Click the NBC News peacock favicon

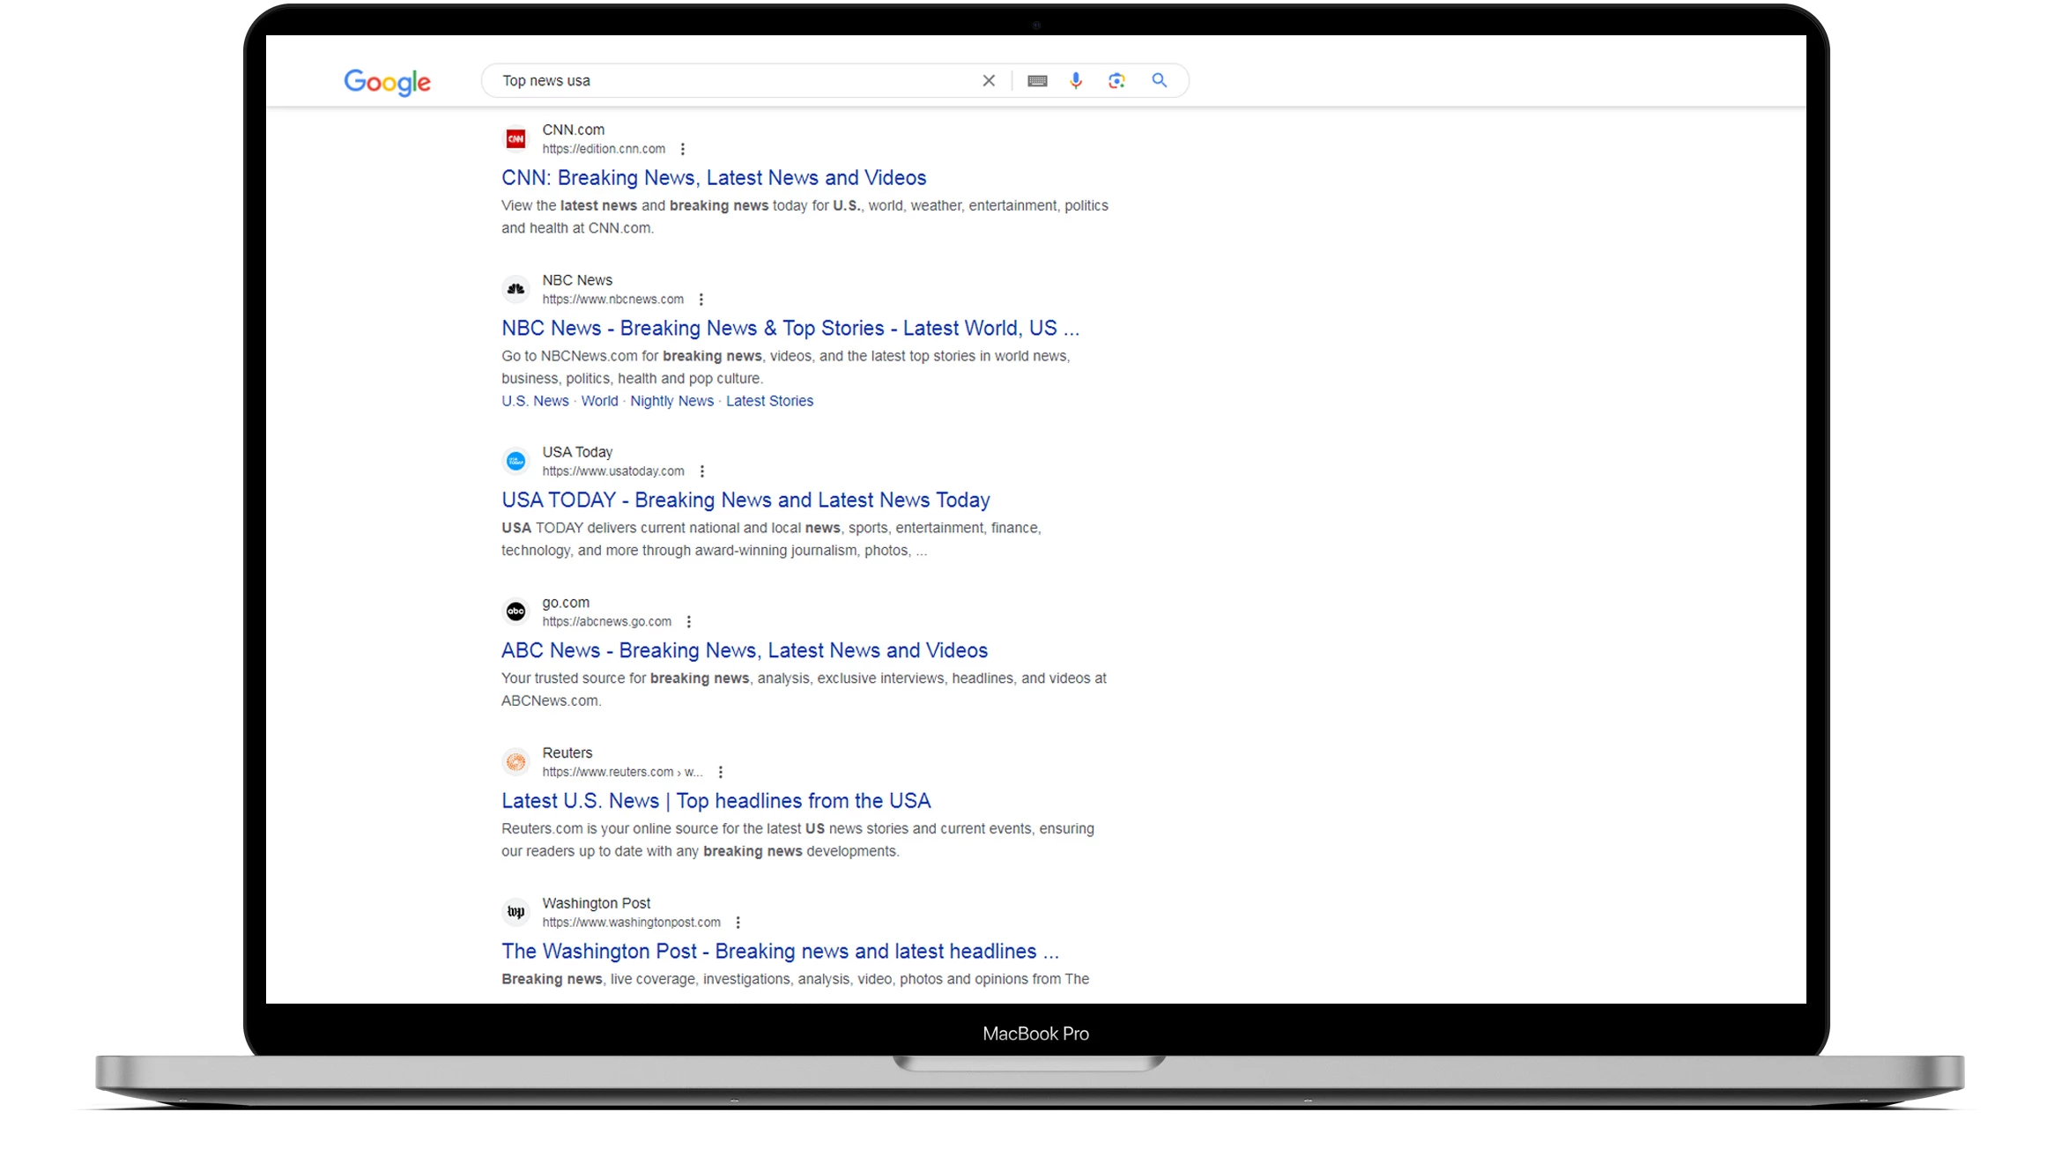[x=515, y=289]
